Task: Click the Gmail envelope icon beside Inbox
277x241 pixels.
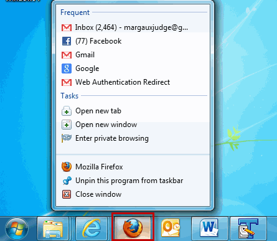Action: [67, 27]
